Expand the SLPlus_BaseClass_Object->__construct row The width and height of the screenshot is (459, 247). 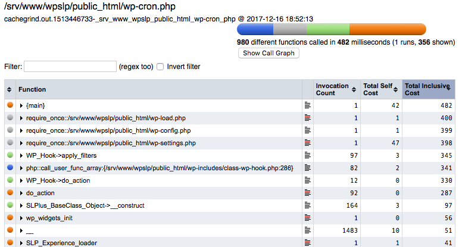tap(21, 206)
